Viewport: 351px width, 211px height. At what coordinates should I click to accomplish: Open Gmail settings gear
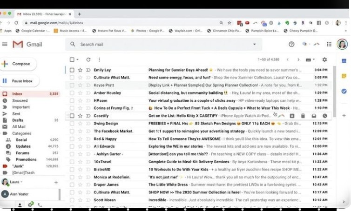[x=324, y=59]
